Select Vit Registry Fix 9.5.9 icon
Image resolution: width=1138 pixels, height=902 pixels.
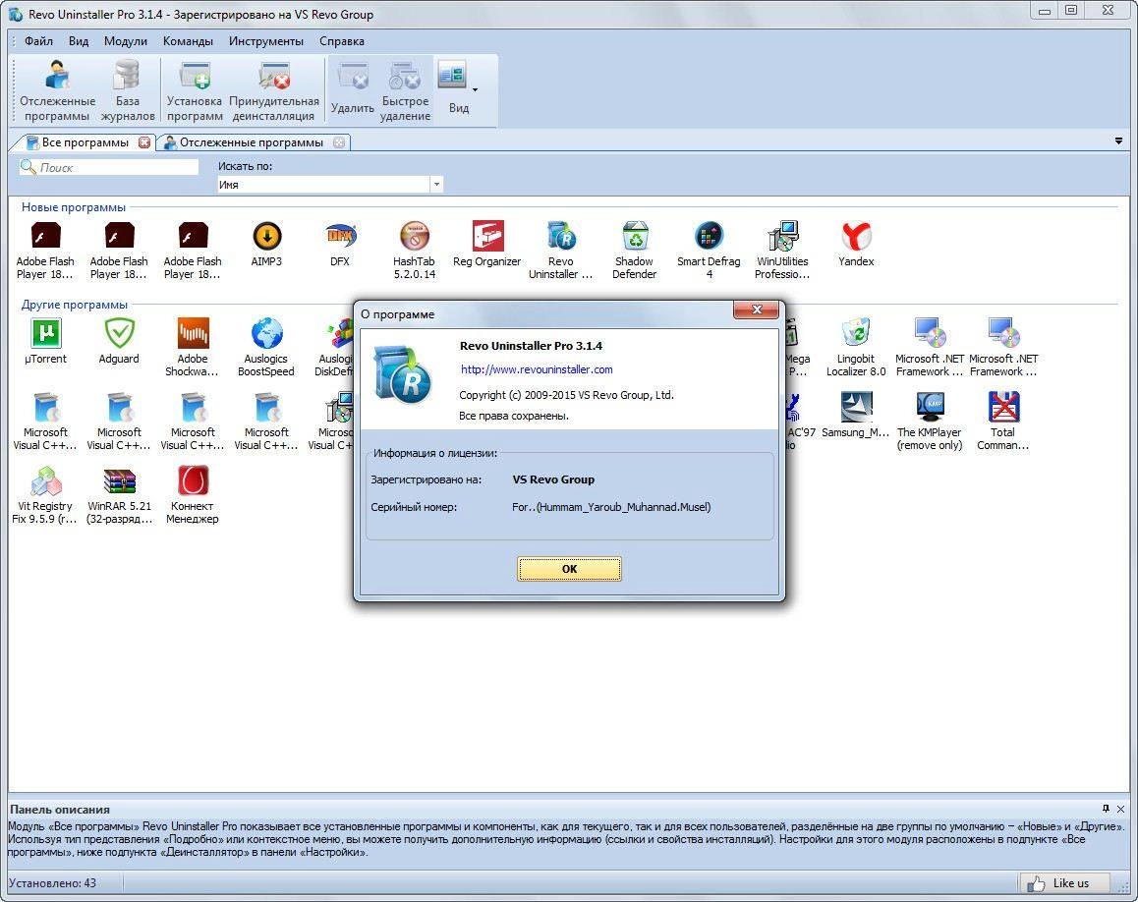(x=45, y=495)
